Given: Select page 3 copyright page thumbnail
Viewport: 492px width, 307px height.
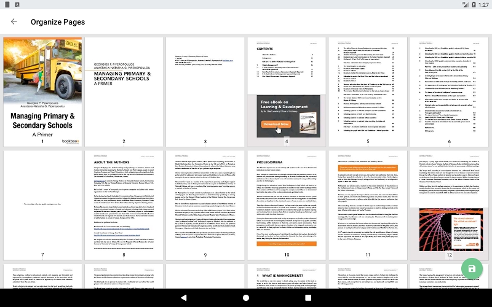Looking at the screenshot, I should point(205,92).
